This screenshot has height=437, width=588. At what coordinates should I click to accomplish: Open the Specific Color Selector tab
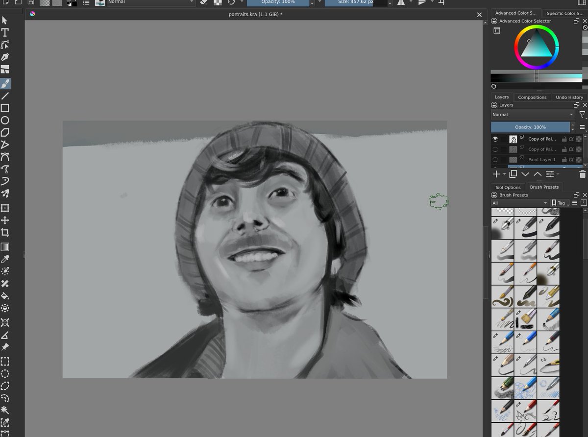tap(564, 13)
